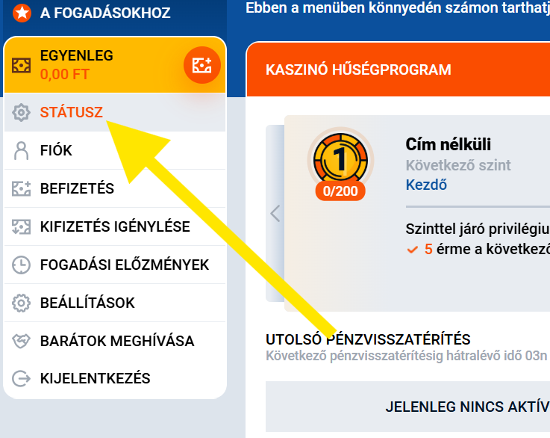Click the Kifizetés igénylése withdrawal icon
The image size is (550, 438).
pyautogui.click(x=22, y=226)
